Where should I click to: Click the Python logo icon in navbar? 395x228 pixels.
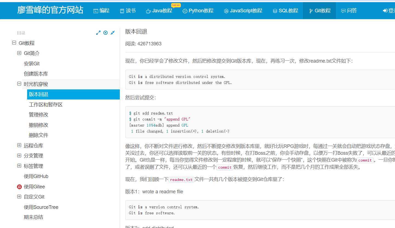[185, 11]
